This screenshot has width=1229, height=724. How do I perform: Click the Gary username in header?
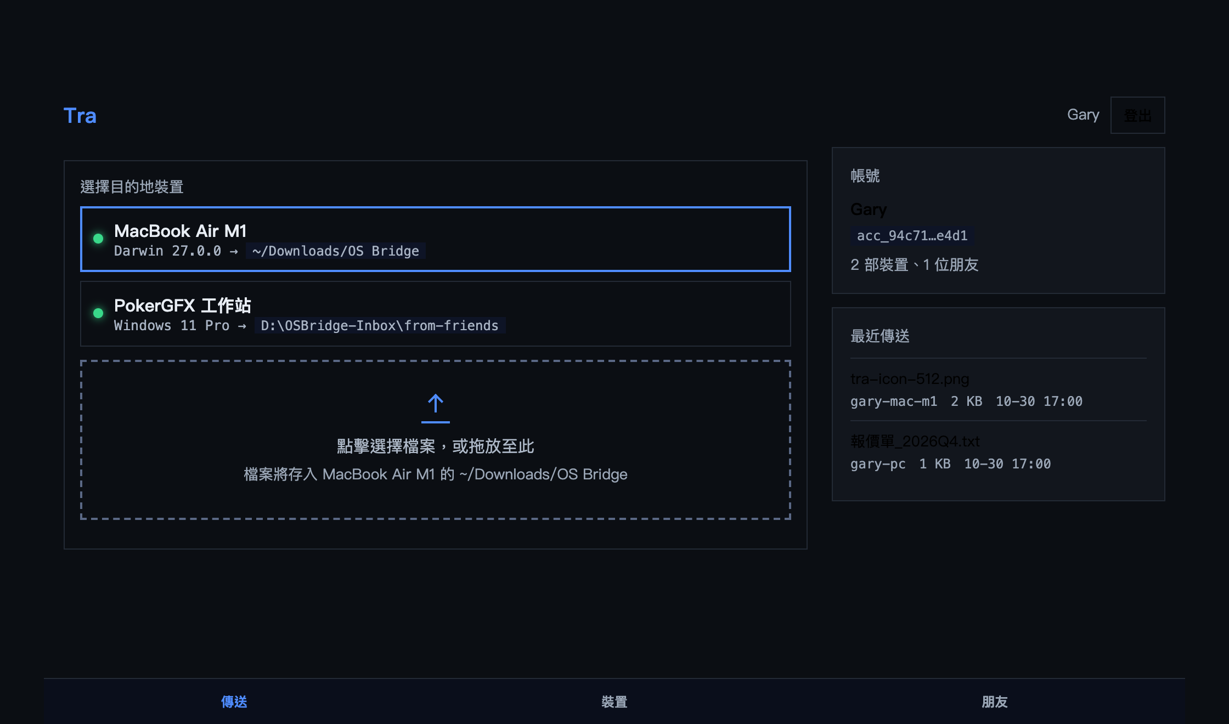click(1083, 115)
